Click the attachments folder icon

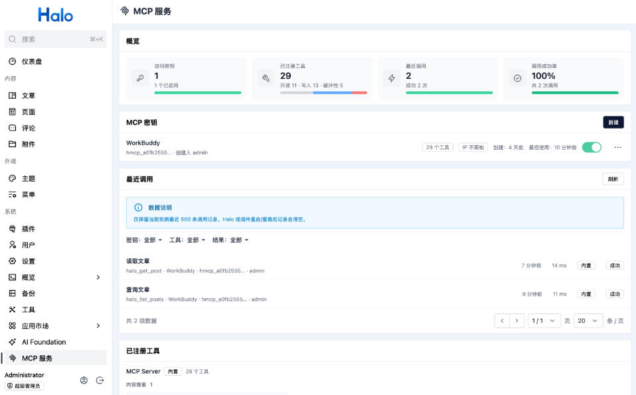pyautogui.click(x=12, y=144)
